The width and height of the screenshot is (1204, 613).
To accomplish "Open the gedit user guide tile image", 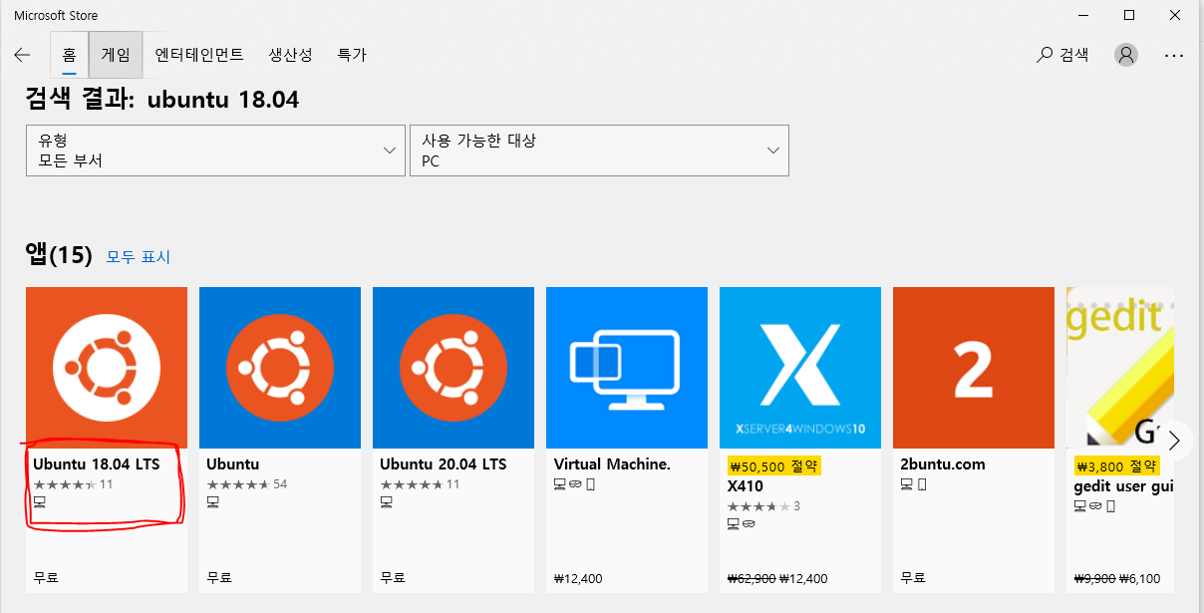I will 1119,368.
